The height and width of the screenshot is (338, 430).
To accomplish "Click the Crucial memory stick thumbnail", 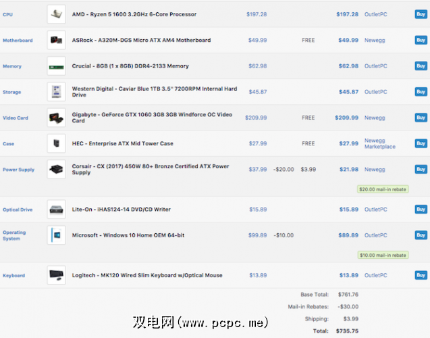I will tap(57, 66).
